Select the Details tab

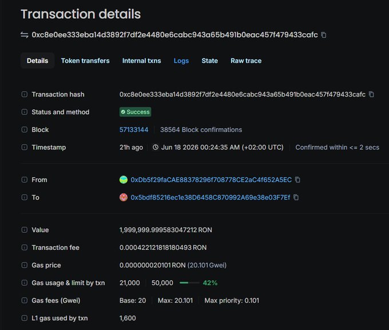[x=37, y=61]
